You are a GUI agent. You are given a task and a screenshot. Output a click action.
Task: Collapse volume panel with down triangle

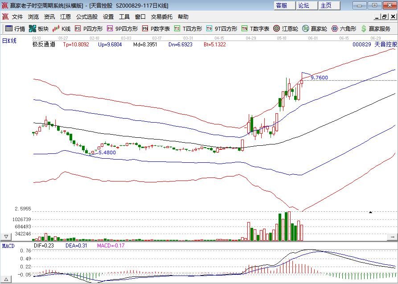(x=6, y=236)
